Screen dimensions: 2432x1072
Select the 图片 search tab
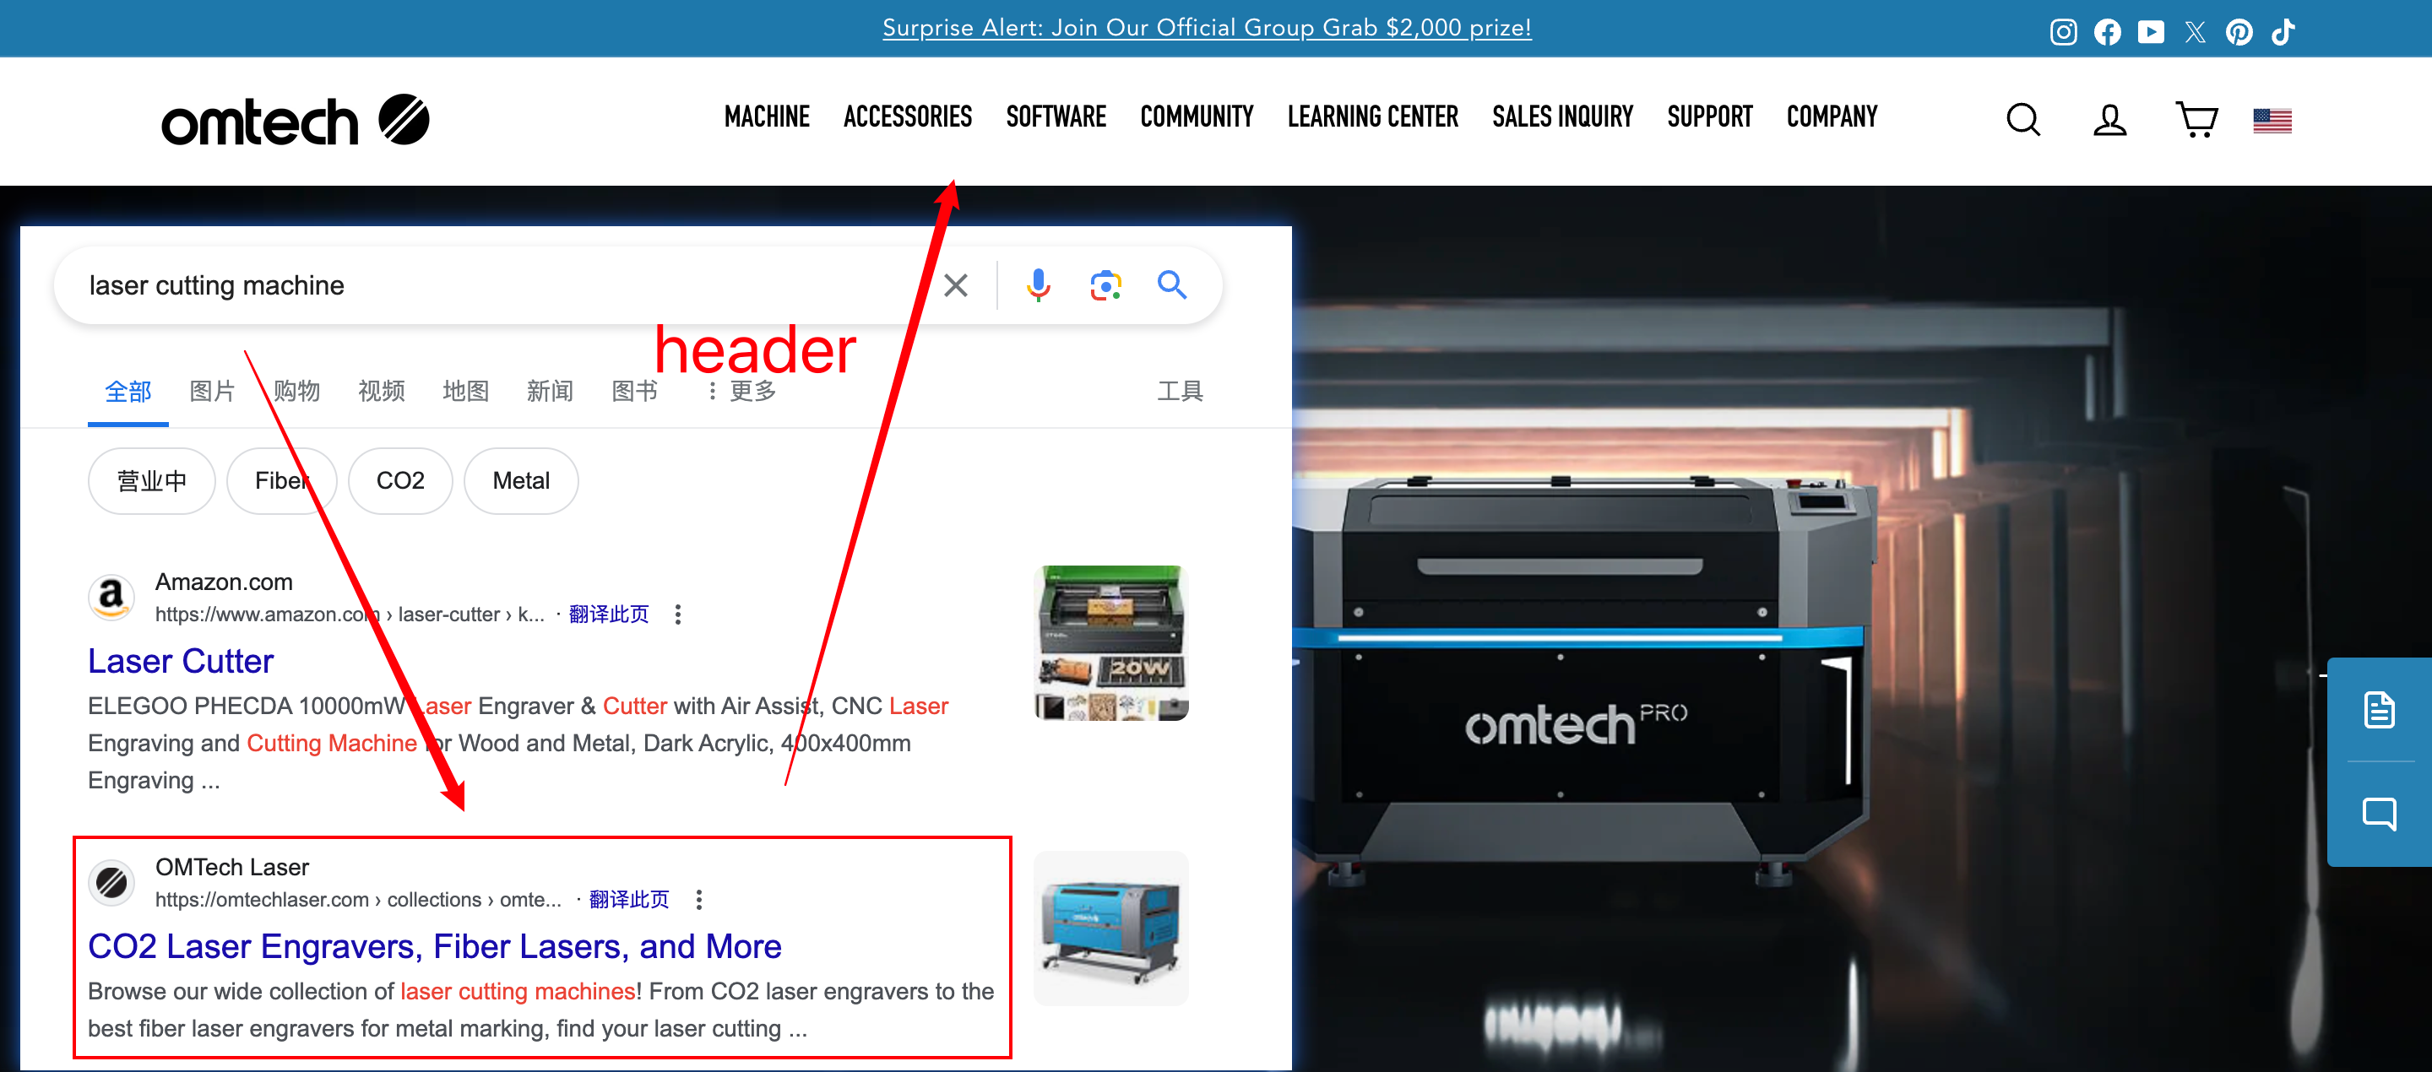(211, 392)
